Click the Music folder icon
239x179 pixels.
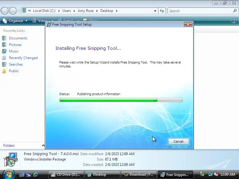tap(4, 51)
